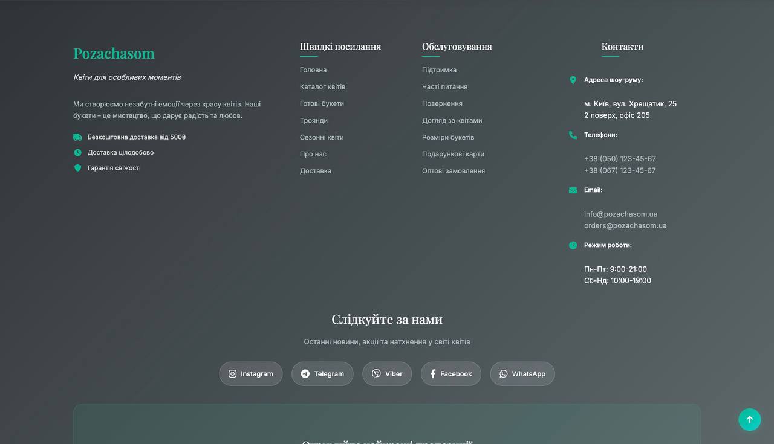Click the Telegram paper plane icon
The height and width of the screenshot is (444, 774).
[305, 374]
